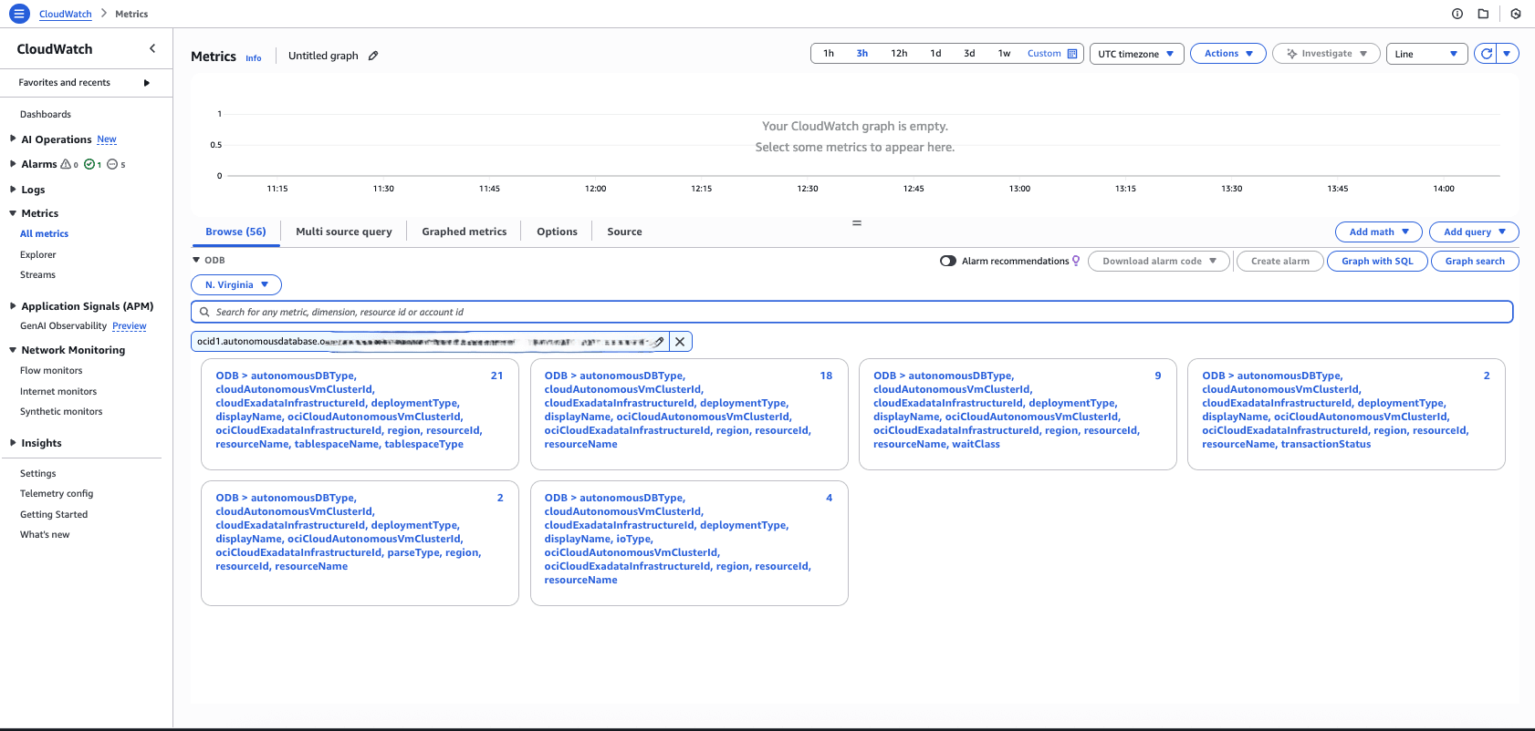Image resolution: width=1535 pixels, height=731 pixels.
Task: Collapse the Metrics section
Action: click(x=13, y=213)
